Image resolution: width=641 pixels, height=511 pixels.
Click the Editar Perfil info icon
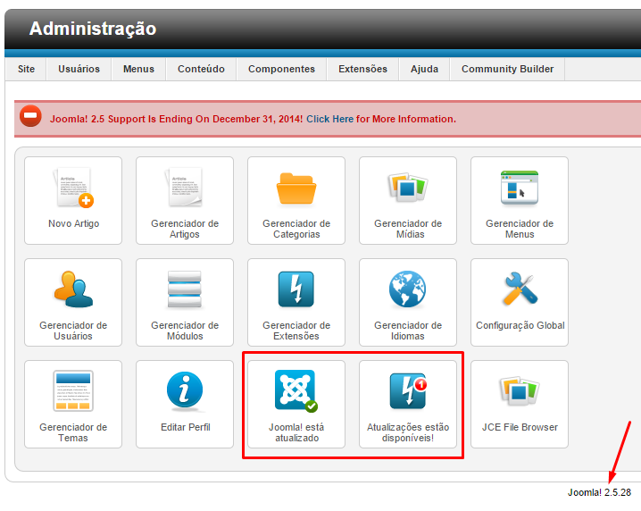point(185,390)
